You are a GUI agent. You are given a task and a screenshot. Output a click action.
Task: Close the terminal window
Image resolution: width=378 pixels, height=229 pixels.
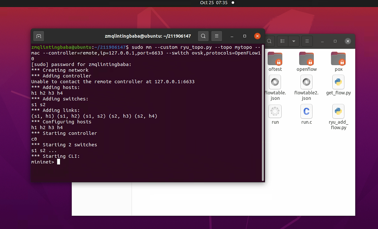click(x=258, y=36)
